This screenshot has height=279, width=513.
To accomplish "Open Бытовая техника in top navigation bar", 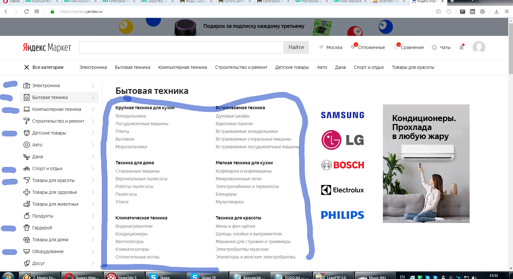I will coord(133,67).
